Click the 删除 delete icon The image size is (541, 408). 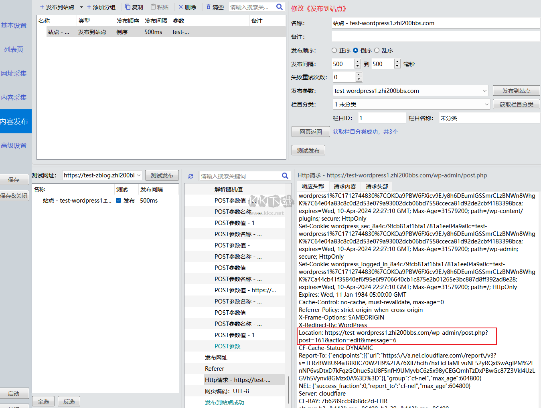(181, 7)
